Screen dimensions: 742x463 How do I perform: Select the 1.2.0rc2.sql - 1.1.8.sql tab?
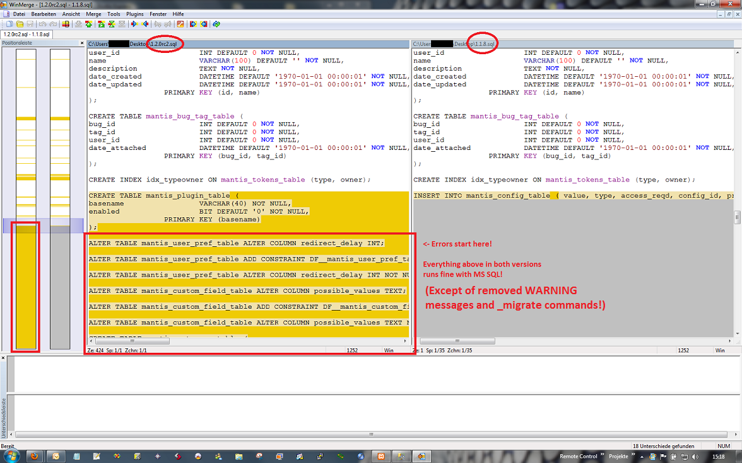coord(26,34)
